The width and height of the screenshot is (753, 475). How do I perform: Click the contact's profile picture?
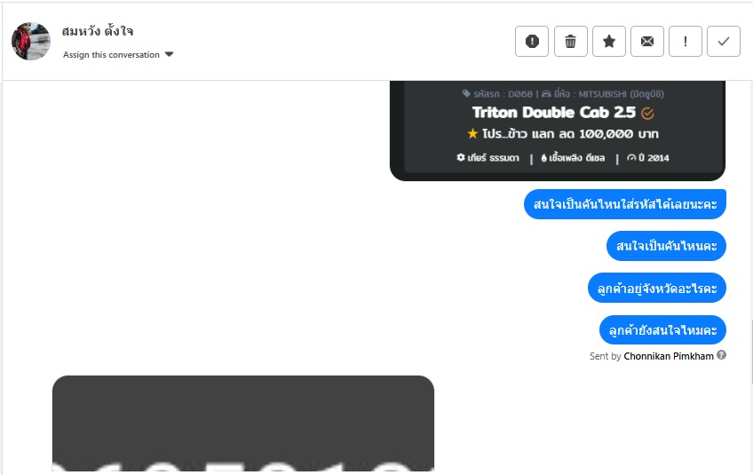31,42
